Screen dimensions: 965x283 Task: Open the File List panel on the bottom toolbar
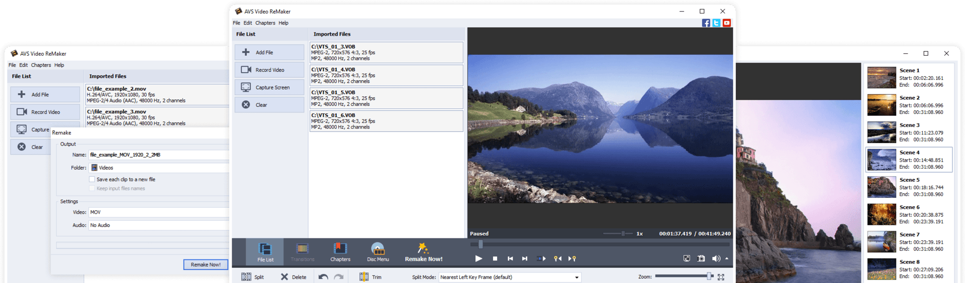pos(265,252)
